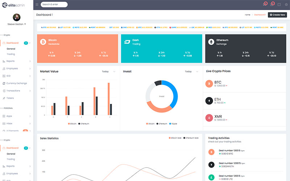Open the settings gear in the top bar

click(286, 5)
